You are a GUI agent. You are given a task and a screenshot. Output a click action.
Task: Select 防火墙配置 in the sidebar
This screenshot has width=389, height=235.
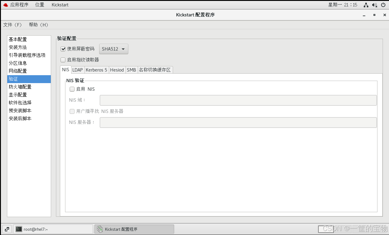(29, 87)
